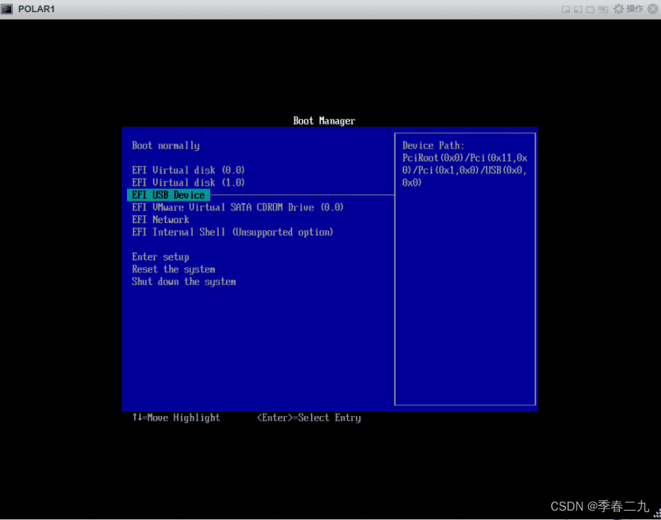Close the POLAR1 console with the X icon
The width and height of the screenshot is (661, 520).
[653, 9]
